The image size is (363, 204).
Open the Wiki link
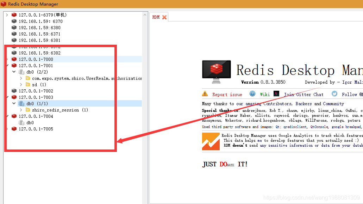(x=265, y=94)
